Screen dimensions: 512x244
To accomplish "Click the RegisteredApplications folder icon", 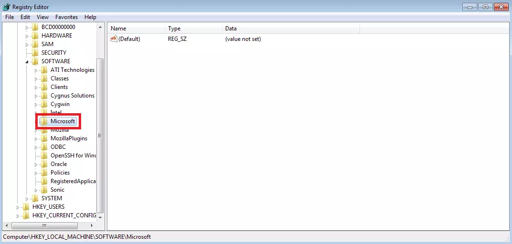I will (44, 181).
